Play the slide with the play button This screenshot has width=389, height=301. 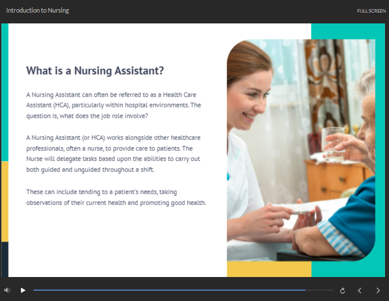[23, 290]
